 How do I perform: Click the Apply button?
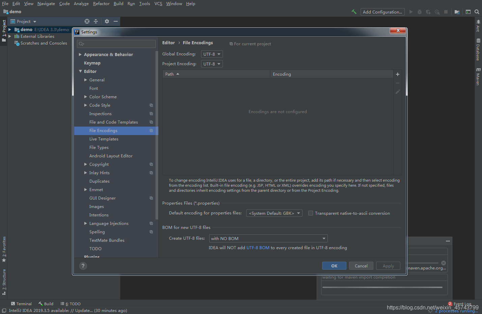pos(388,266)
